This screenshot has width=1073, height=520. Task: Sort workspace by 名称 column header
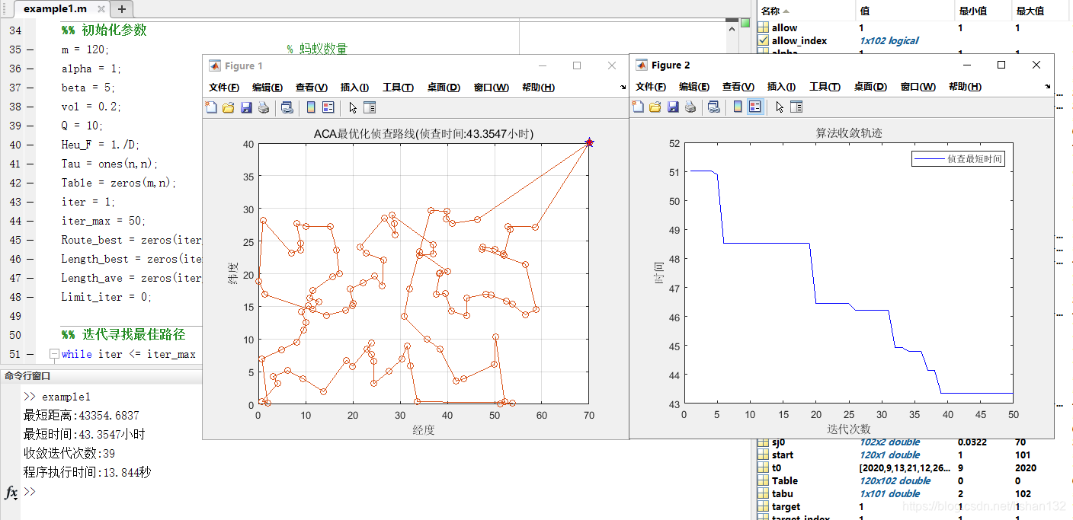coord(806,11)
